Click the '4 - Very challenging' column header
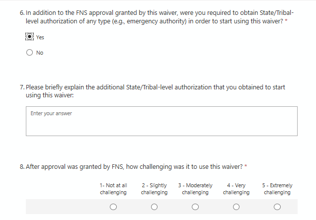The width and height of the screenshot is (316, 220). click(236, 189)
